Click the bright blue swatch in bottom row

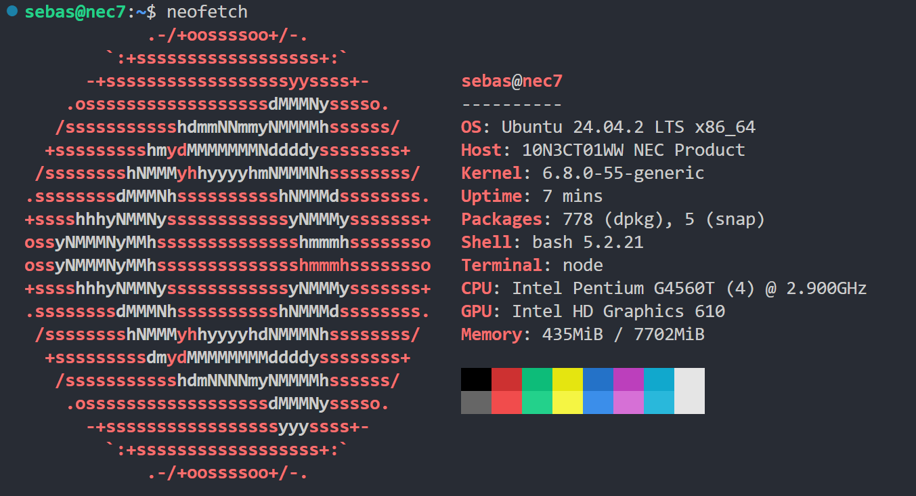598,402
